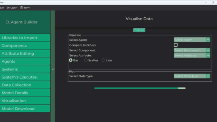Click the Select Attribute dropdown arrow

pyautogui.click(x=208, y=55)
